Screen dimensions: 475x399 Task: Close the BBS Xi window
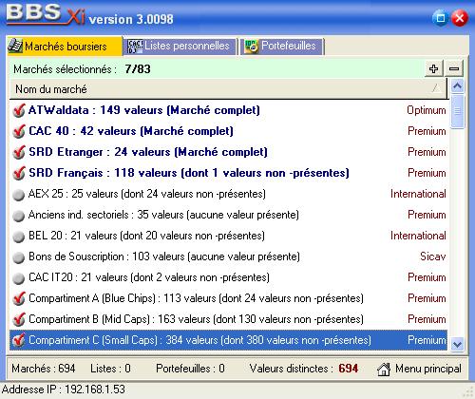(x=460, y=18)
